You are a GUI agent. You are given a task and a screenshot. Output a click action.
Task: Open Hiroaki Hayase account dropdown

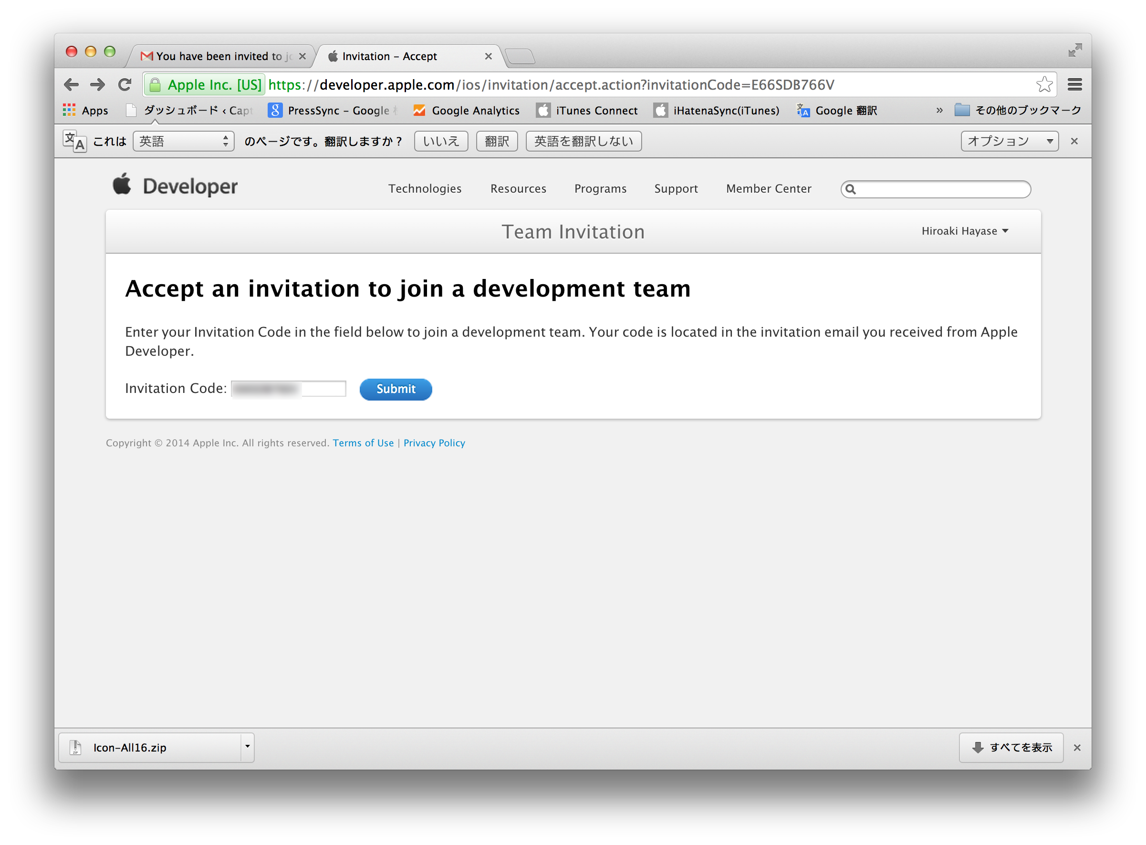964,231
